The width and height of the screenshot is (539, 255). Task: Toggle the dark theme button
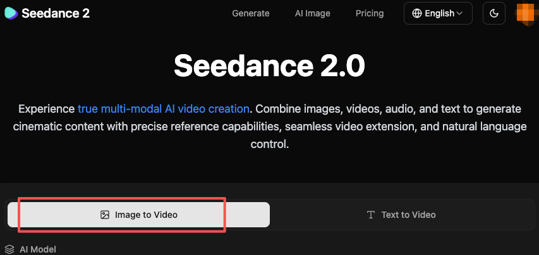click(x=494, y=13)
